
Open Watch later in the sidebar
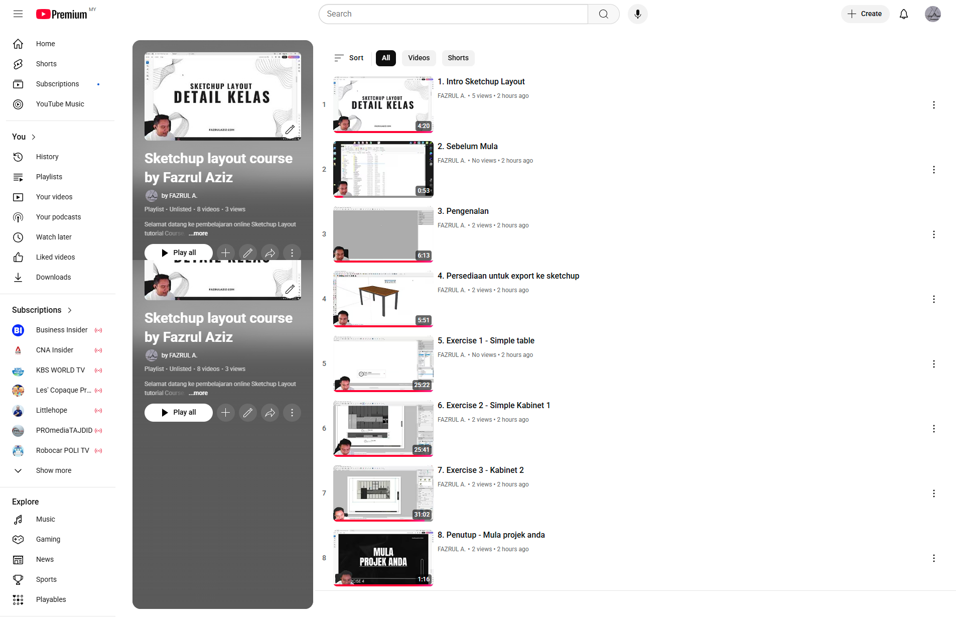click(x=54, y=237)
